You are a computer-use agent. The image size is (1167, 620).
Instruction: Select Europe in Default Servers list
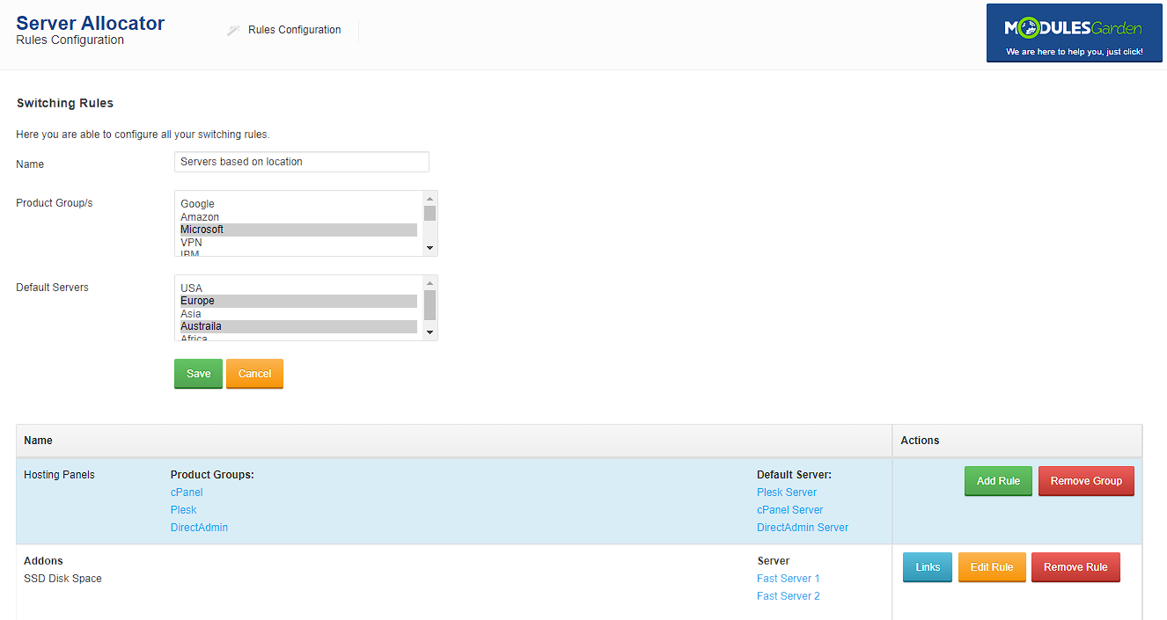[298, 301]
